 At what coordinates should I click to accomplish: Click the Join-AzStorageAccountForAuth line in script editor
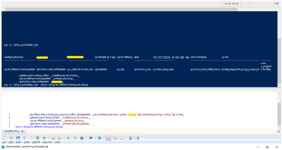coord(39,127)
